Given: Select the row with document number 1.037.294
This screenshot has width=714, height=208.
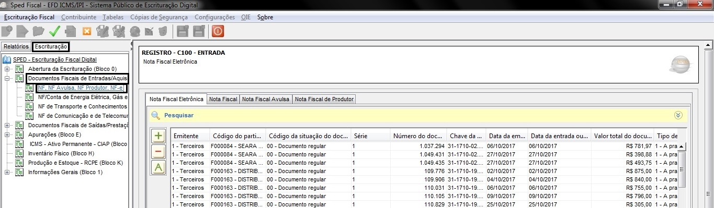Looking at the screenshot, I should click(x=425, y=146).
